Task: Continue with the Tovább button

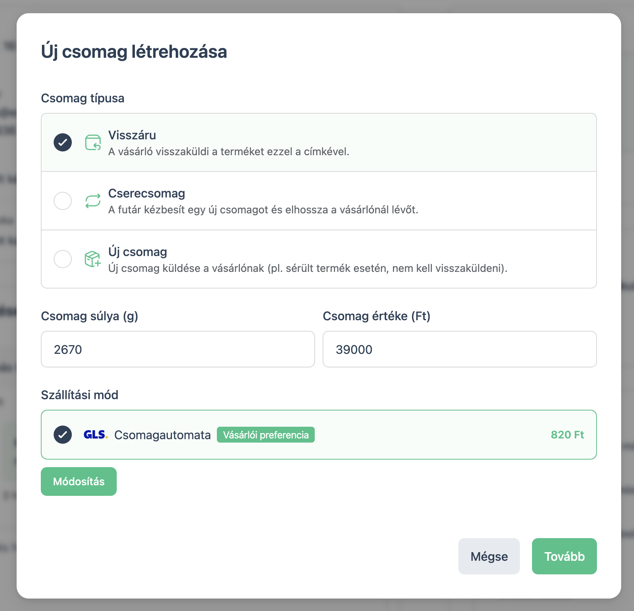Action: [564, 556]
